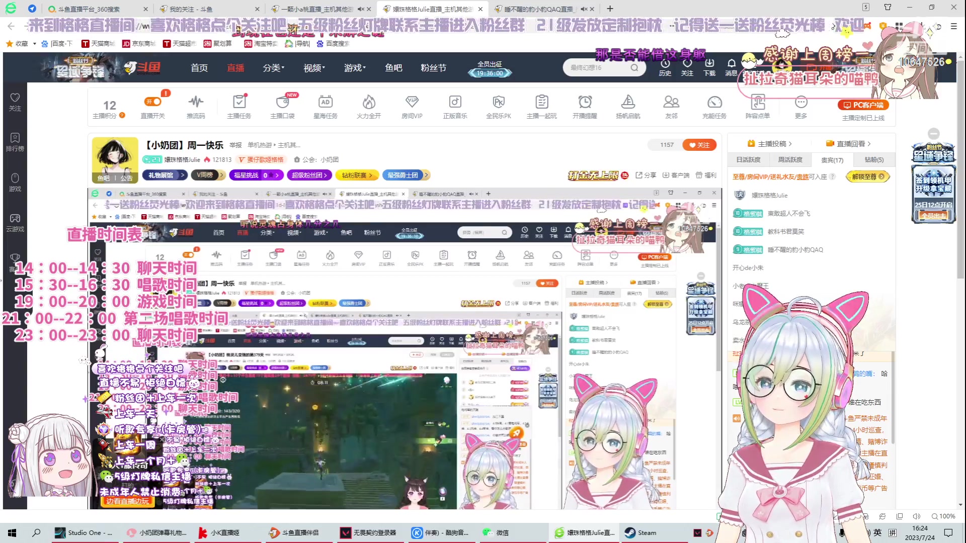This screenshot has width=966, height=543.
Task: Open the 视频 dropdown in Douyu nav
Action: pyautogui.click(x=314, y=67)
